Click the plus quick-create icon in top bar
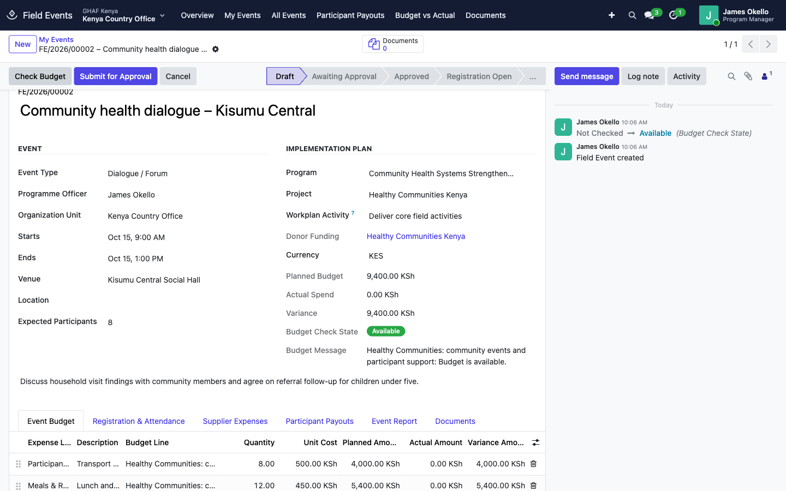Image resolution: width=786 pixels, height=491 pixels. tap(611, 15)
